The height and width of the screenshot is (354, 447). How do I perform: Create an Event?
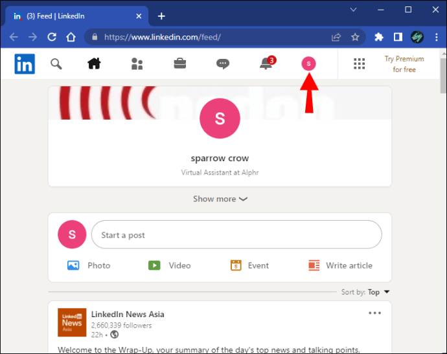[x=249, y=265]
